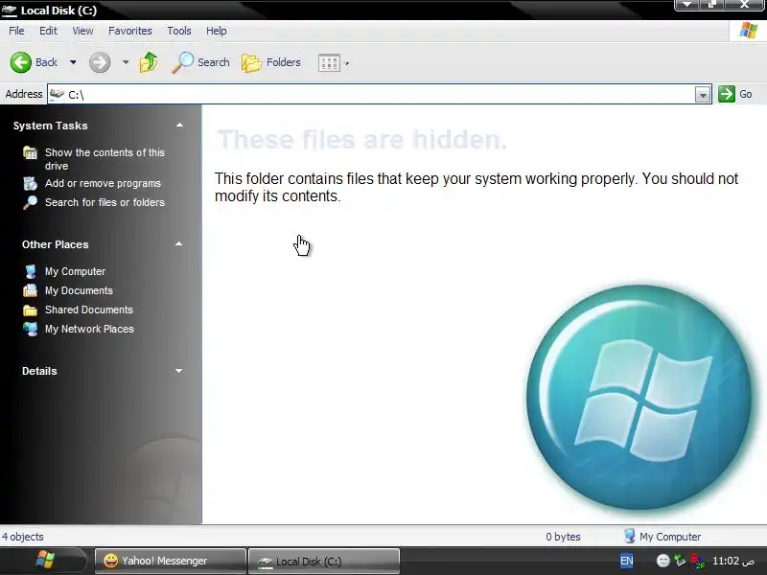Click My Computer zone in status bar
Screen dimensions: 767x575
[662, 537]
